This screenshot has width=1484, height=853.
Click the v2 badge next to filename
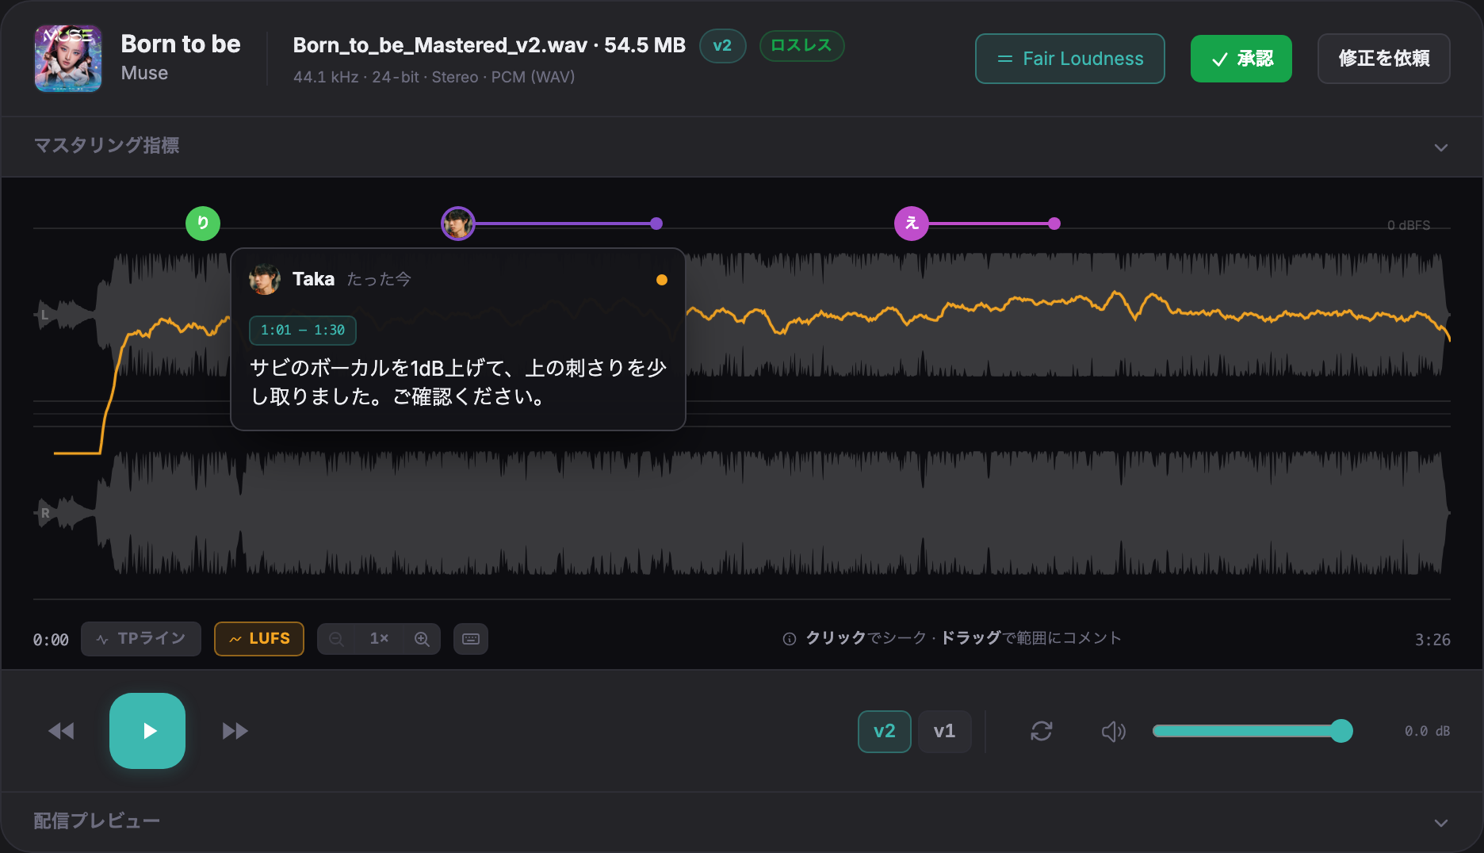[x=722, y=46]
